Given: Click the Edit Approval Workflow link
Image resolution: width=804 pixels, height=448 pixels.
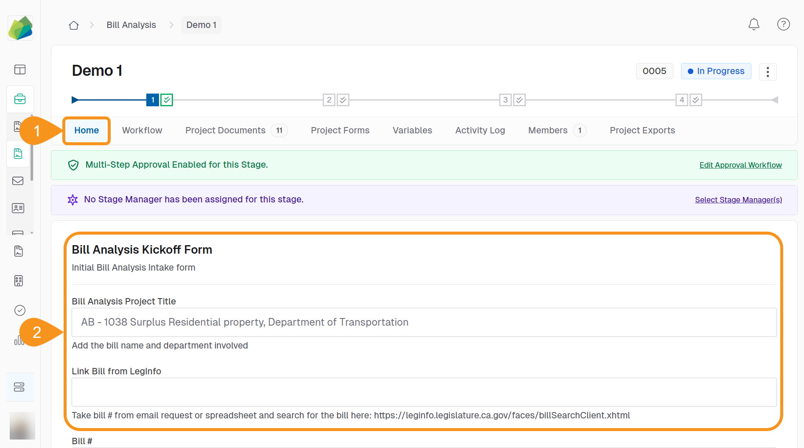Looking at the screenshot, I should 740,165.
